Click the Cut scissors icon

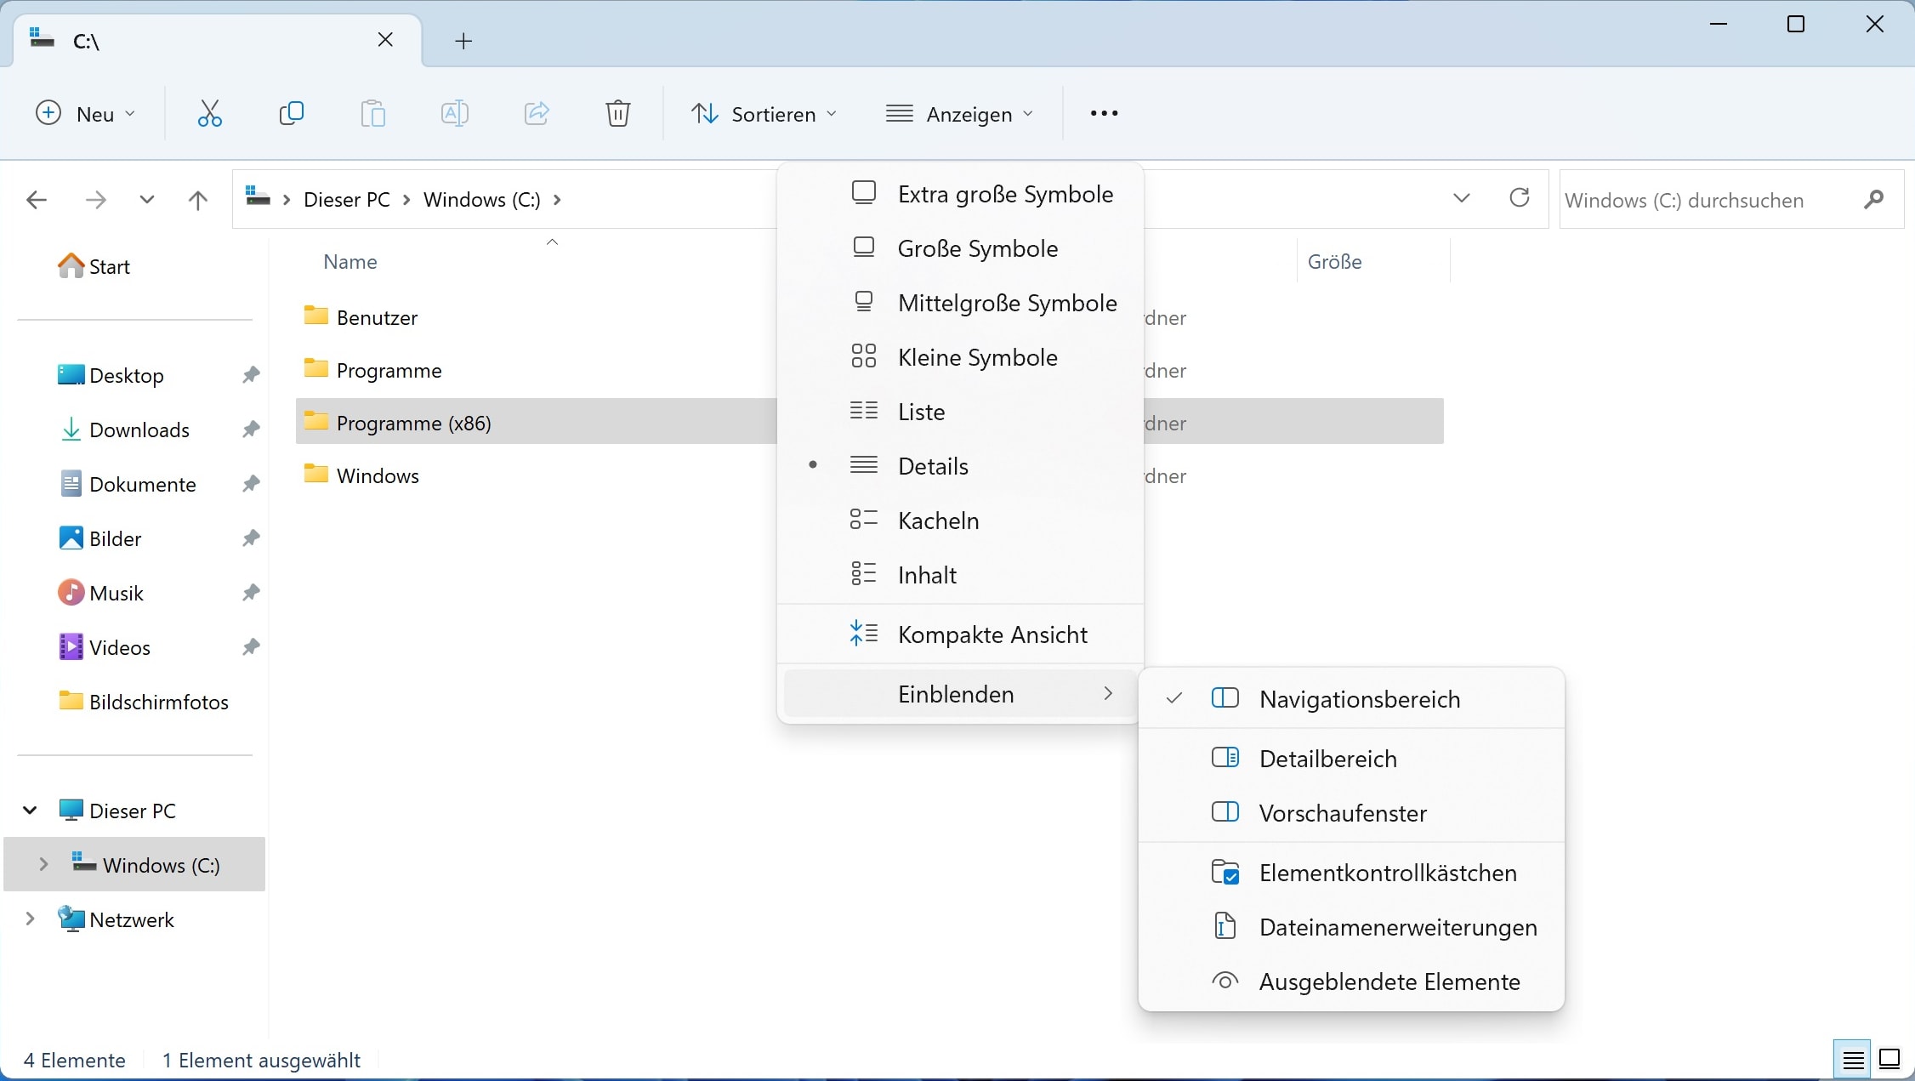209,113
